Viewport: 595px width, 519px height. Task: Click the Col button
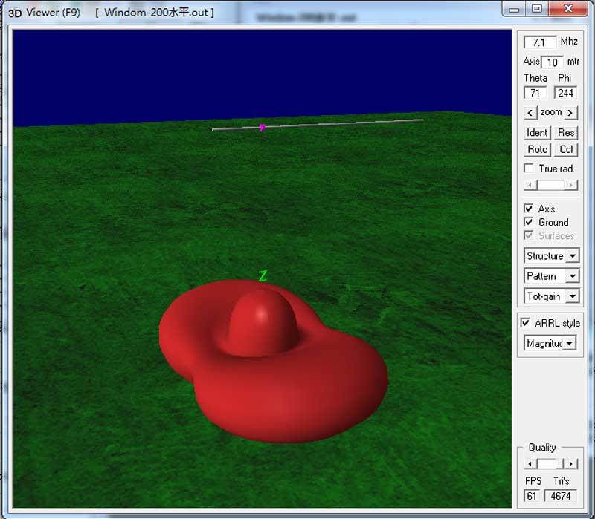(566, 150)
